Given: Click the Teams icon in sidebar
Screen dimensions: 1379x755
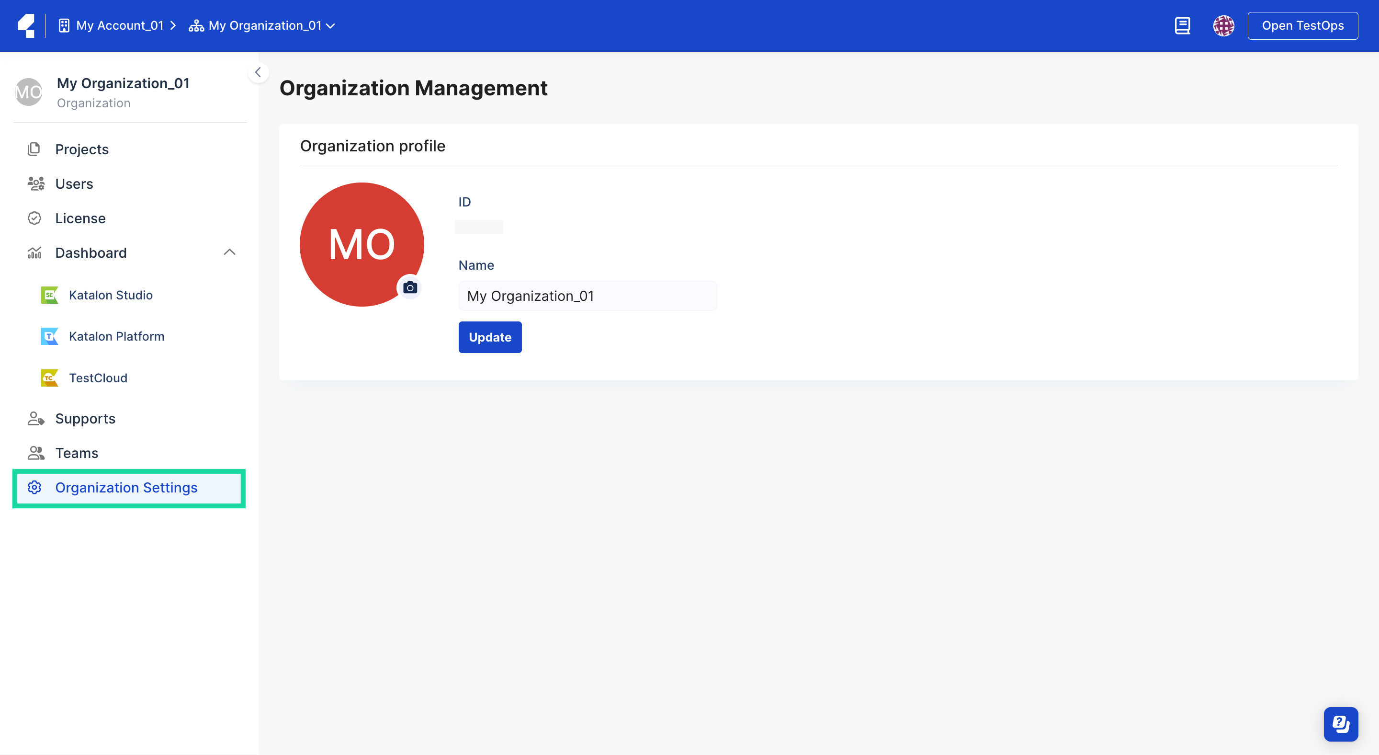Looking at the screenshot, I should (36, 453).
